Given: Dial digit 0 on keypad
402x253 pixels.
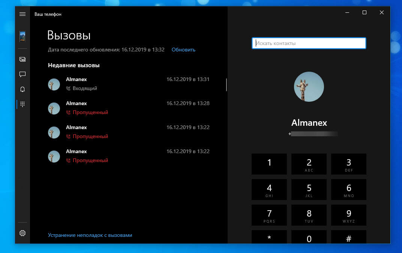Looking at the screenshot, I should pos(309,237).
